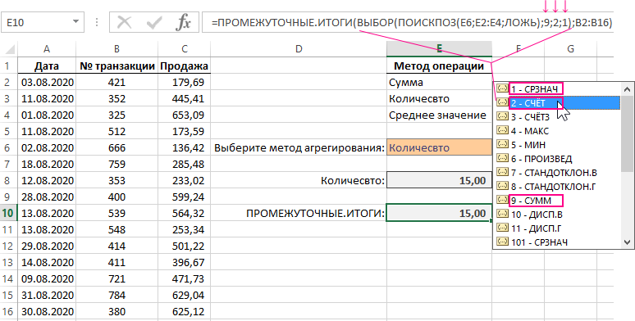
Task: Select column B header
Action: (x=116, y=49)
